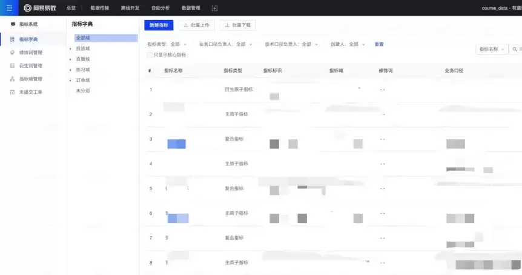Click the 指标系统 header icon
This screenshot has width=522, height=275.
pyautogui.click(x=13, y=24)
